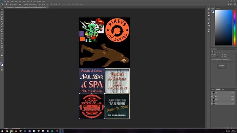The height and width of the screenshot is (133, 237).
Task: Open the Properties panel flyout menu
Action: point(236,49)
